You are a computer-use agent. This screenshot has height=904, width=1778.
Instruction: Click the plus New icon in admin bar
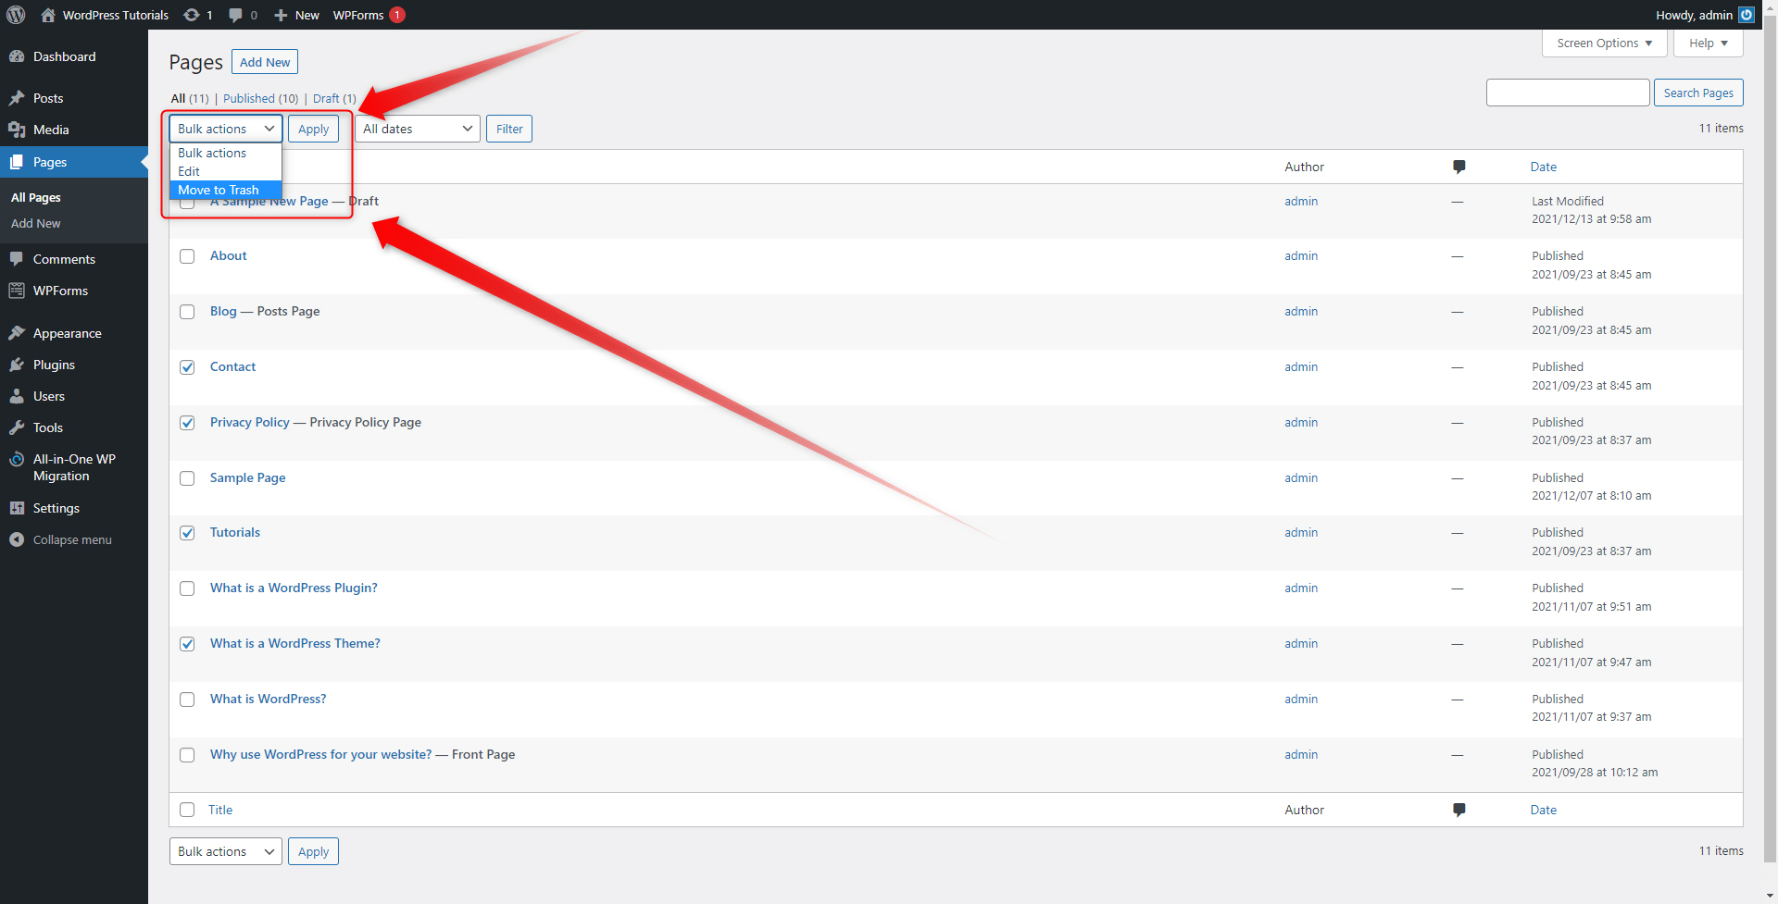tap(281, 15)
